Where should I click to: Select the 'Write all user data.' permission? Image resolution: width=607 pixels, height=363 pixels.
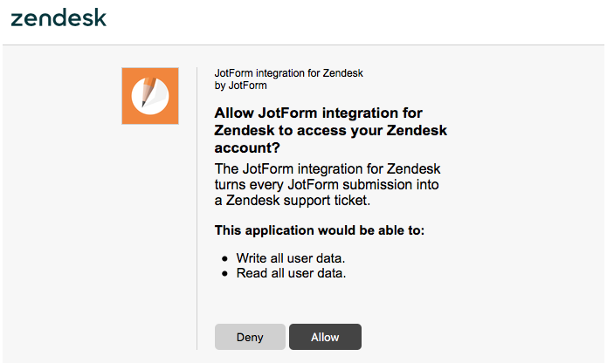click(x=291, y=259)
